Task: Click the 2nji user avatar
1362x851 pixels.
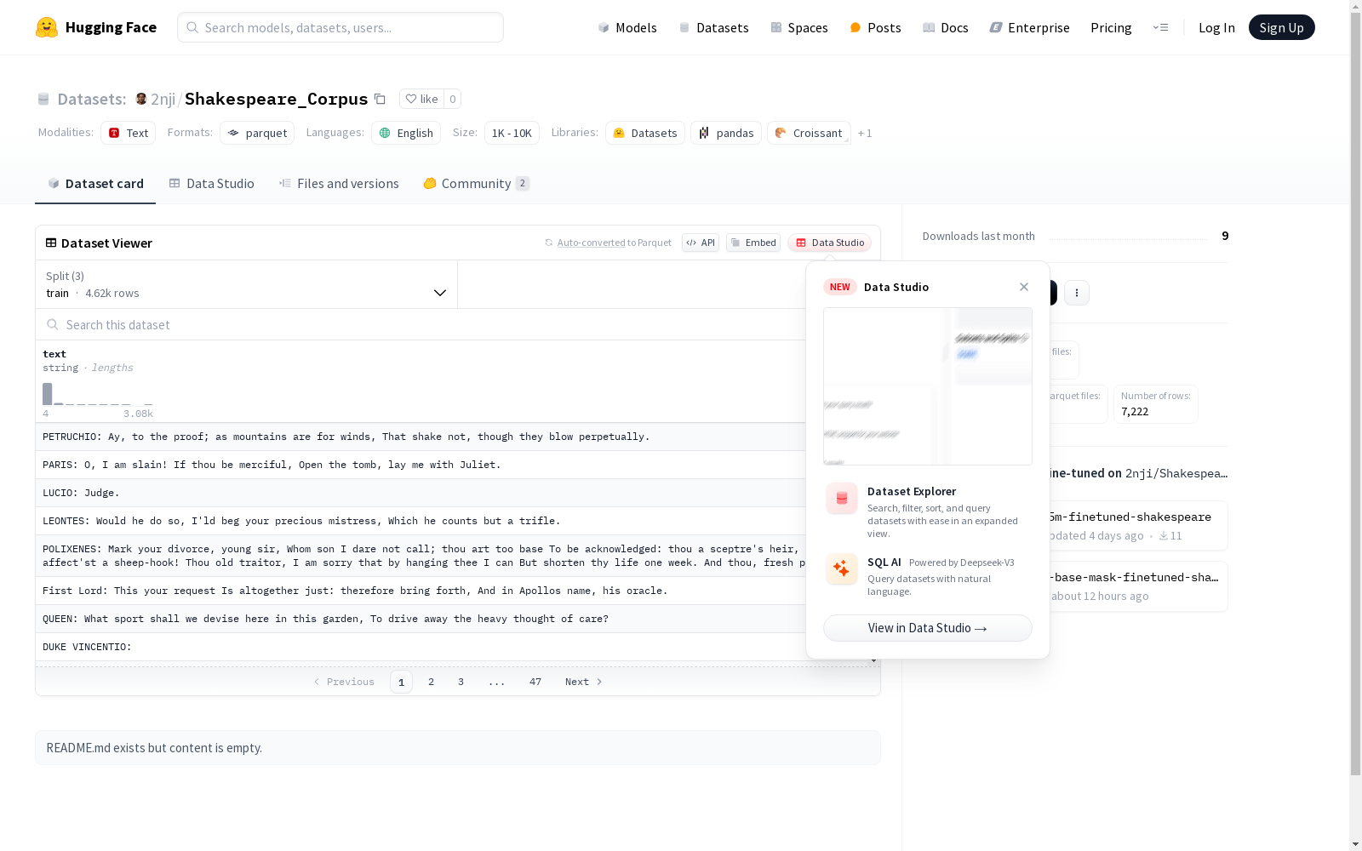Action: pos(141,99)
